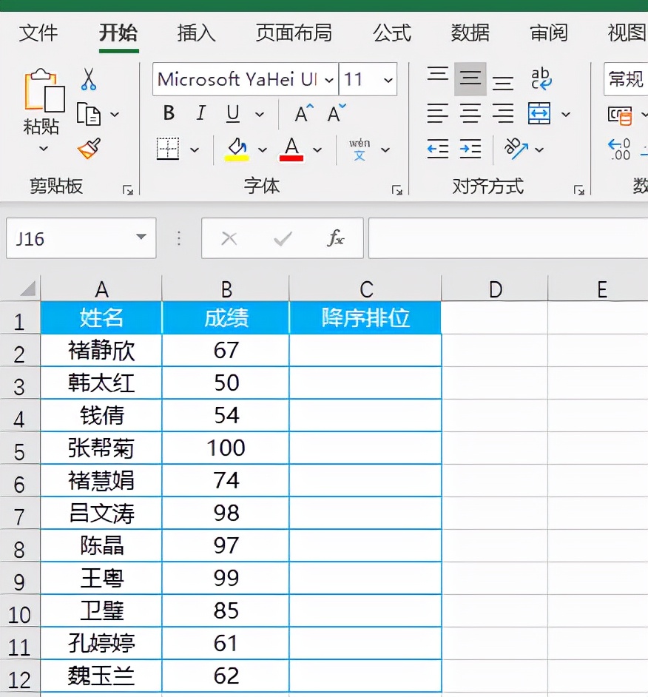Switch to the 插入 tab
This screenshot has width=648, height=697.
point(196,33)
